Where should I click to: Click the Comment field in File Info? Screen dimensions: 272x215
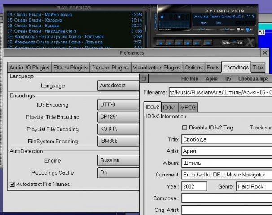pyautogui.click(x=227, y=175)
